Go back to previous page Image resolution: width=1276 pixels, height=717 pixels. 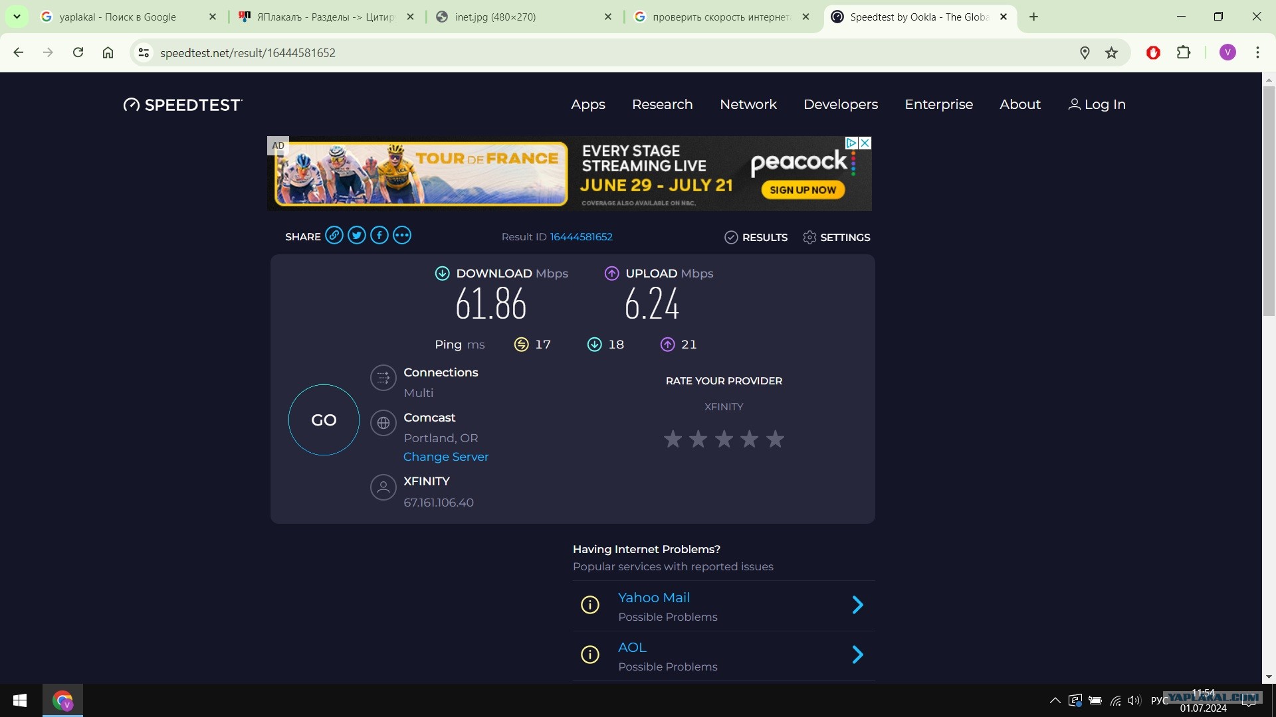(19, 52)
